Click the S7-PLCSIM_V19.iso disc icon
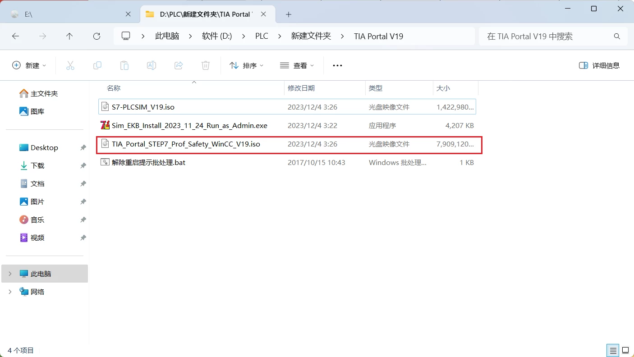634x357 pixels. [105, 107]
